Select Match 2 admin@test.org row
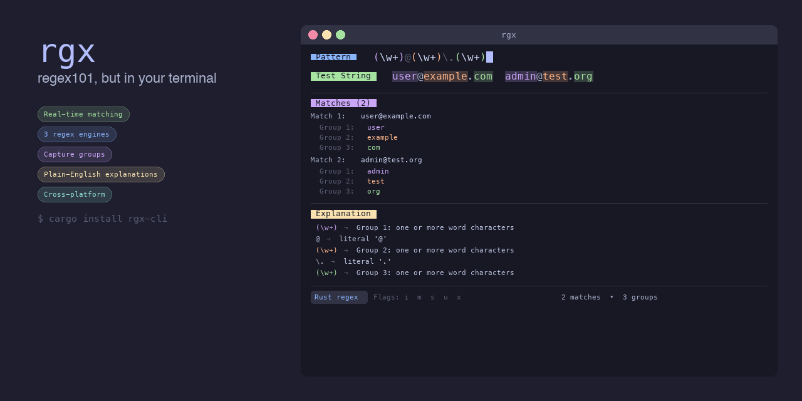This screenshot has width=802, height=401. [x=367, y=160]
